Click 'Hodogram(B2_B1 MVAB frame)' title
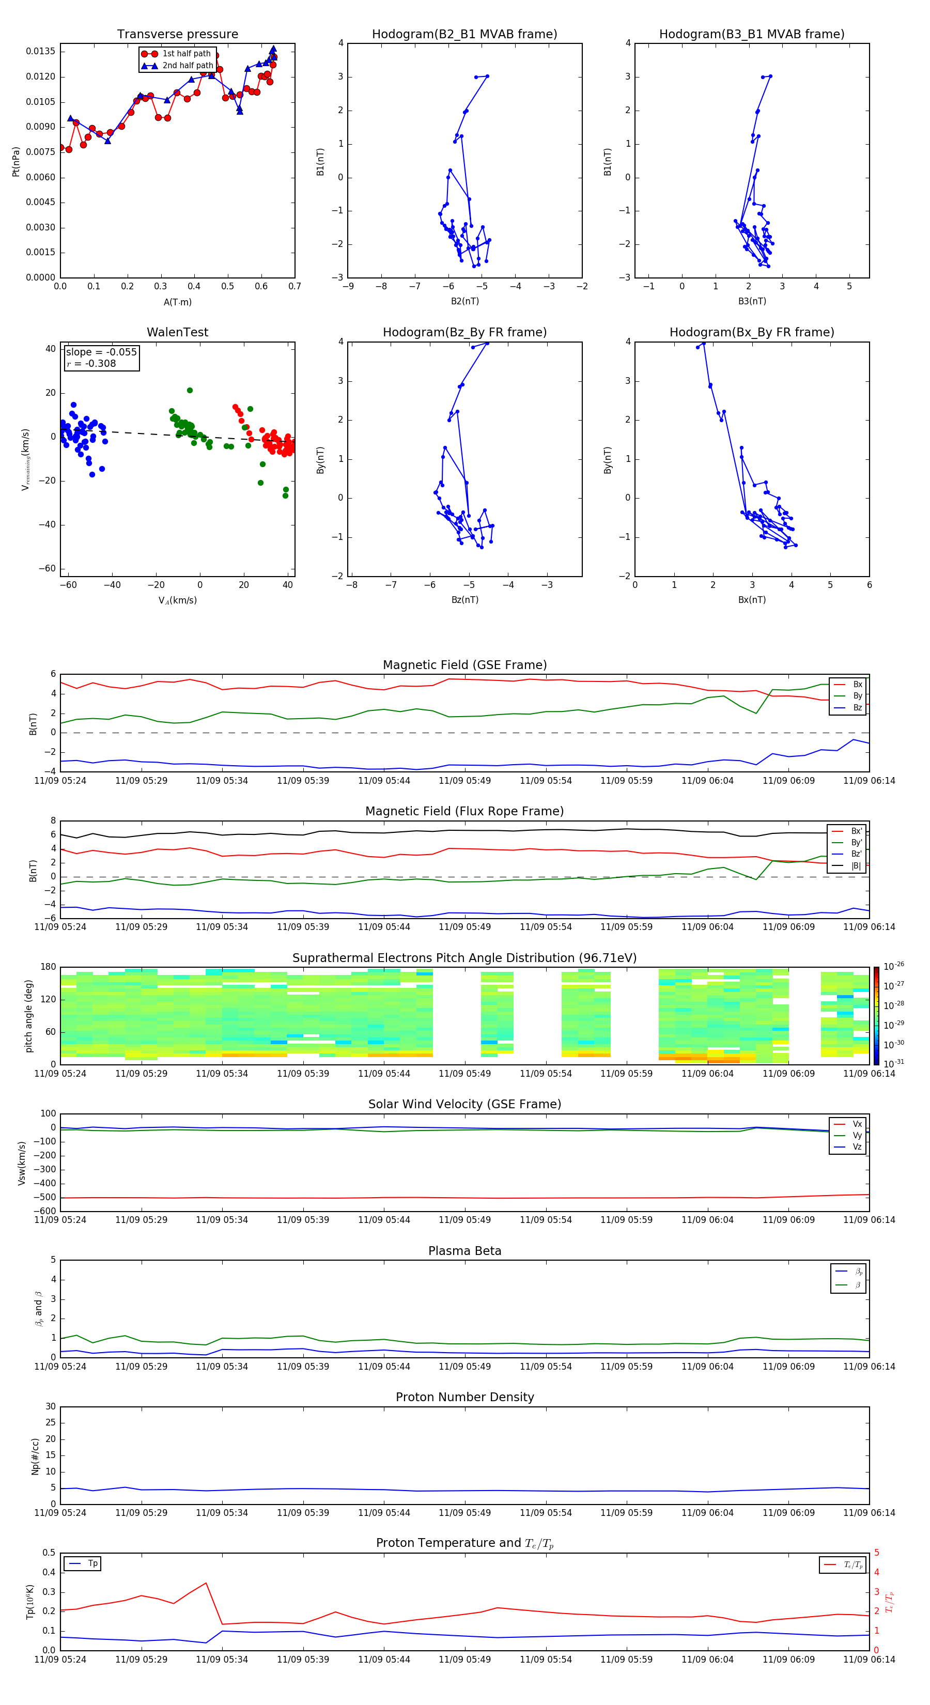 tap(464, 35)
